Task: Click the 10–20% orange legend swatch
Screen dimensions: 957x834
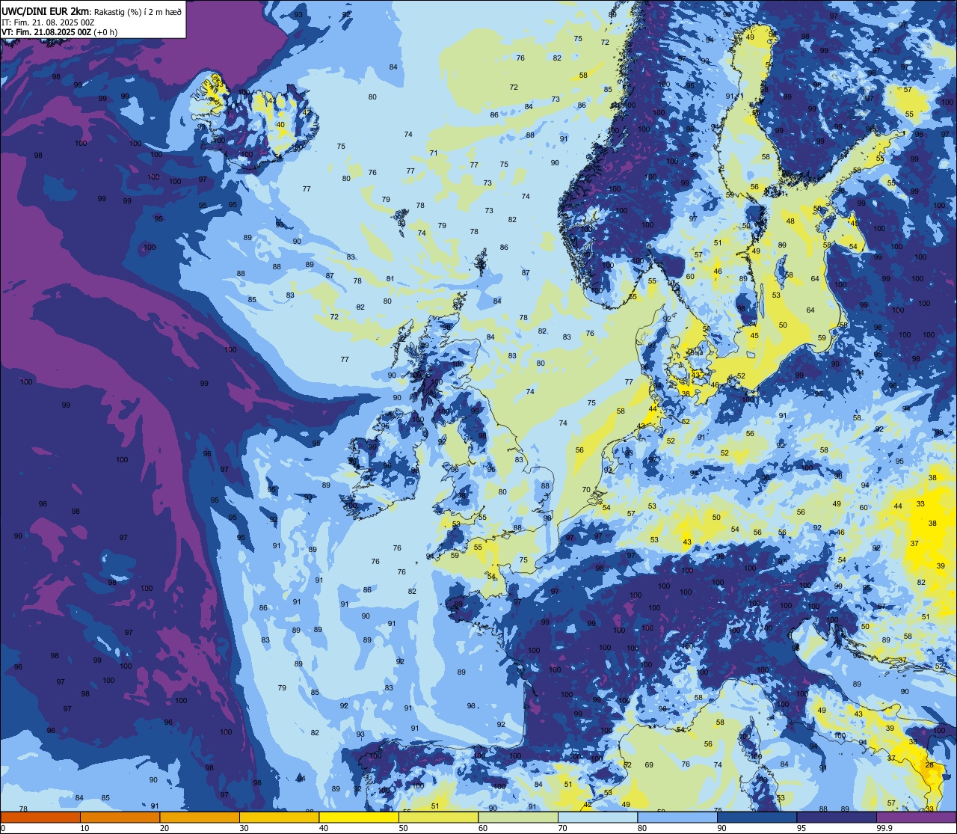Action: coord(120,817)
